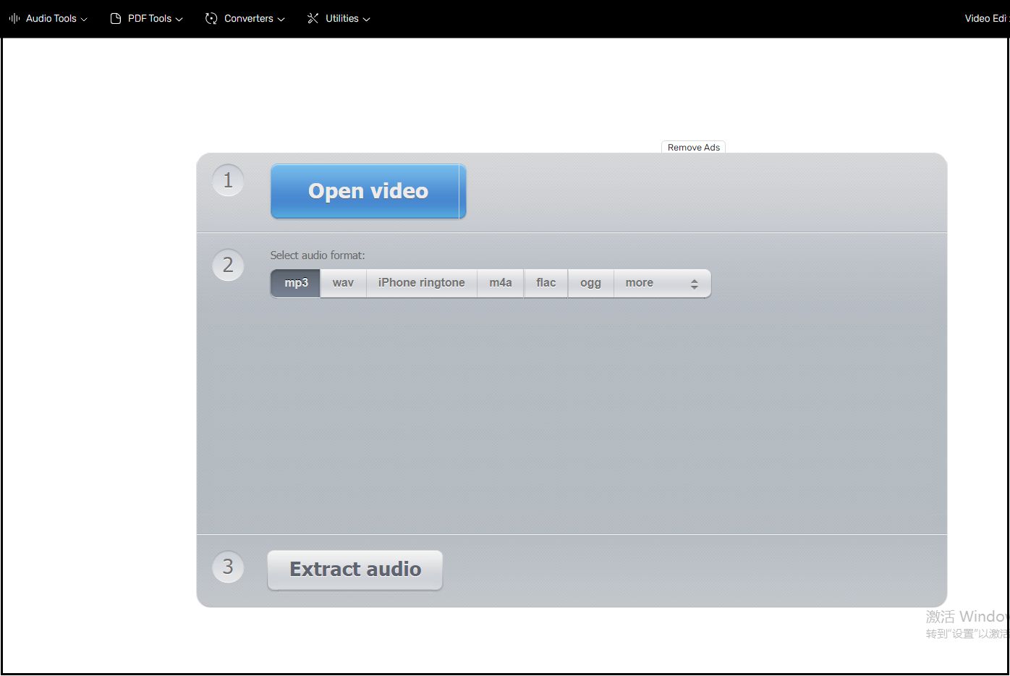Click the Extract audio button
Viewport: 1010px width, 676px height.
tap(355, 570)
